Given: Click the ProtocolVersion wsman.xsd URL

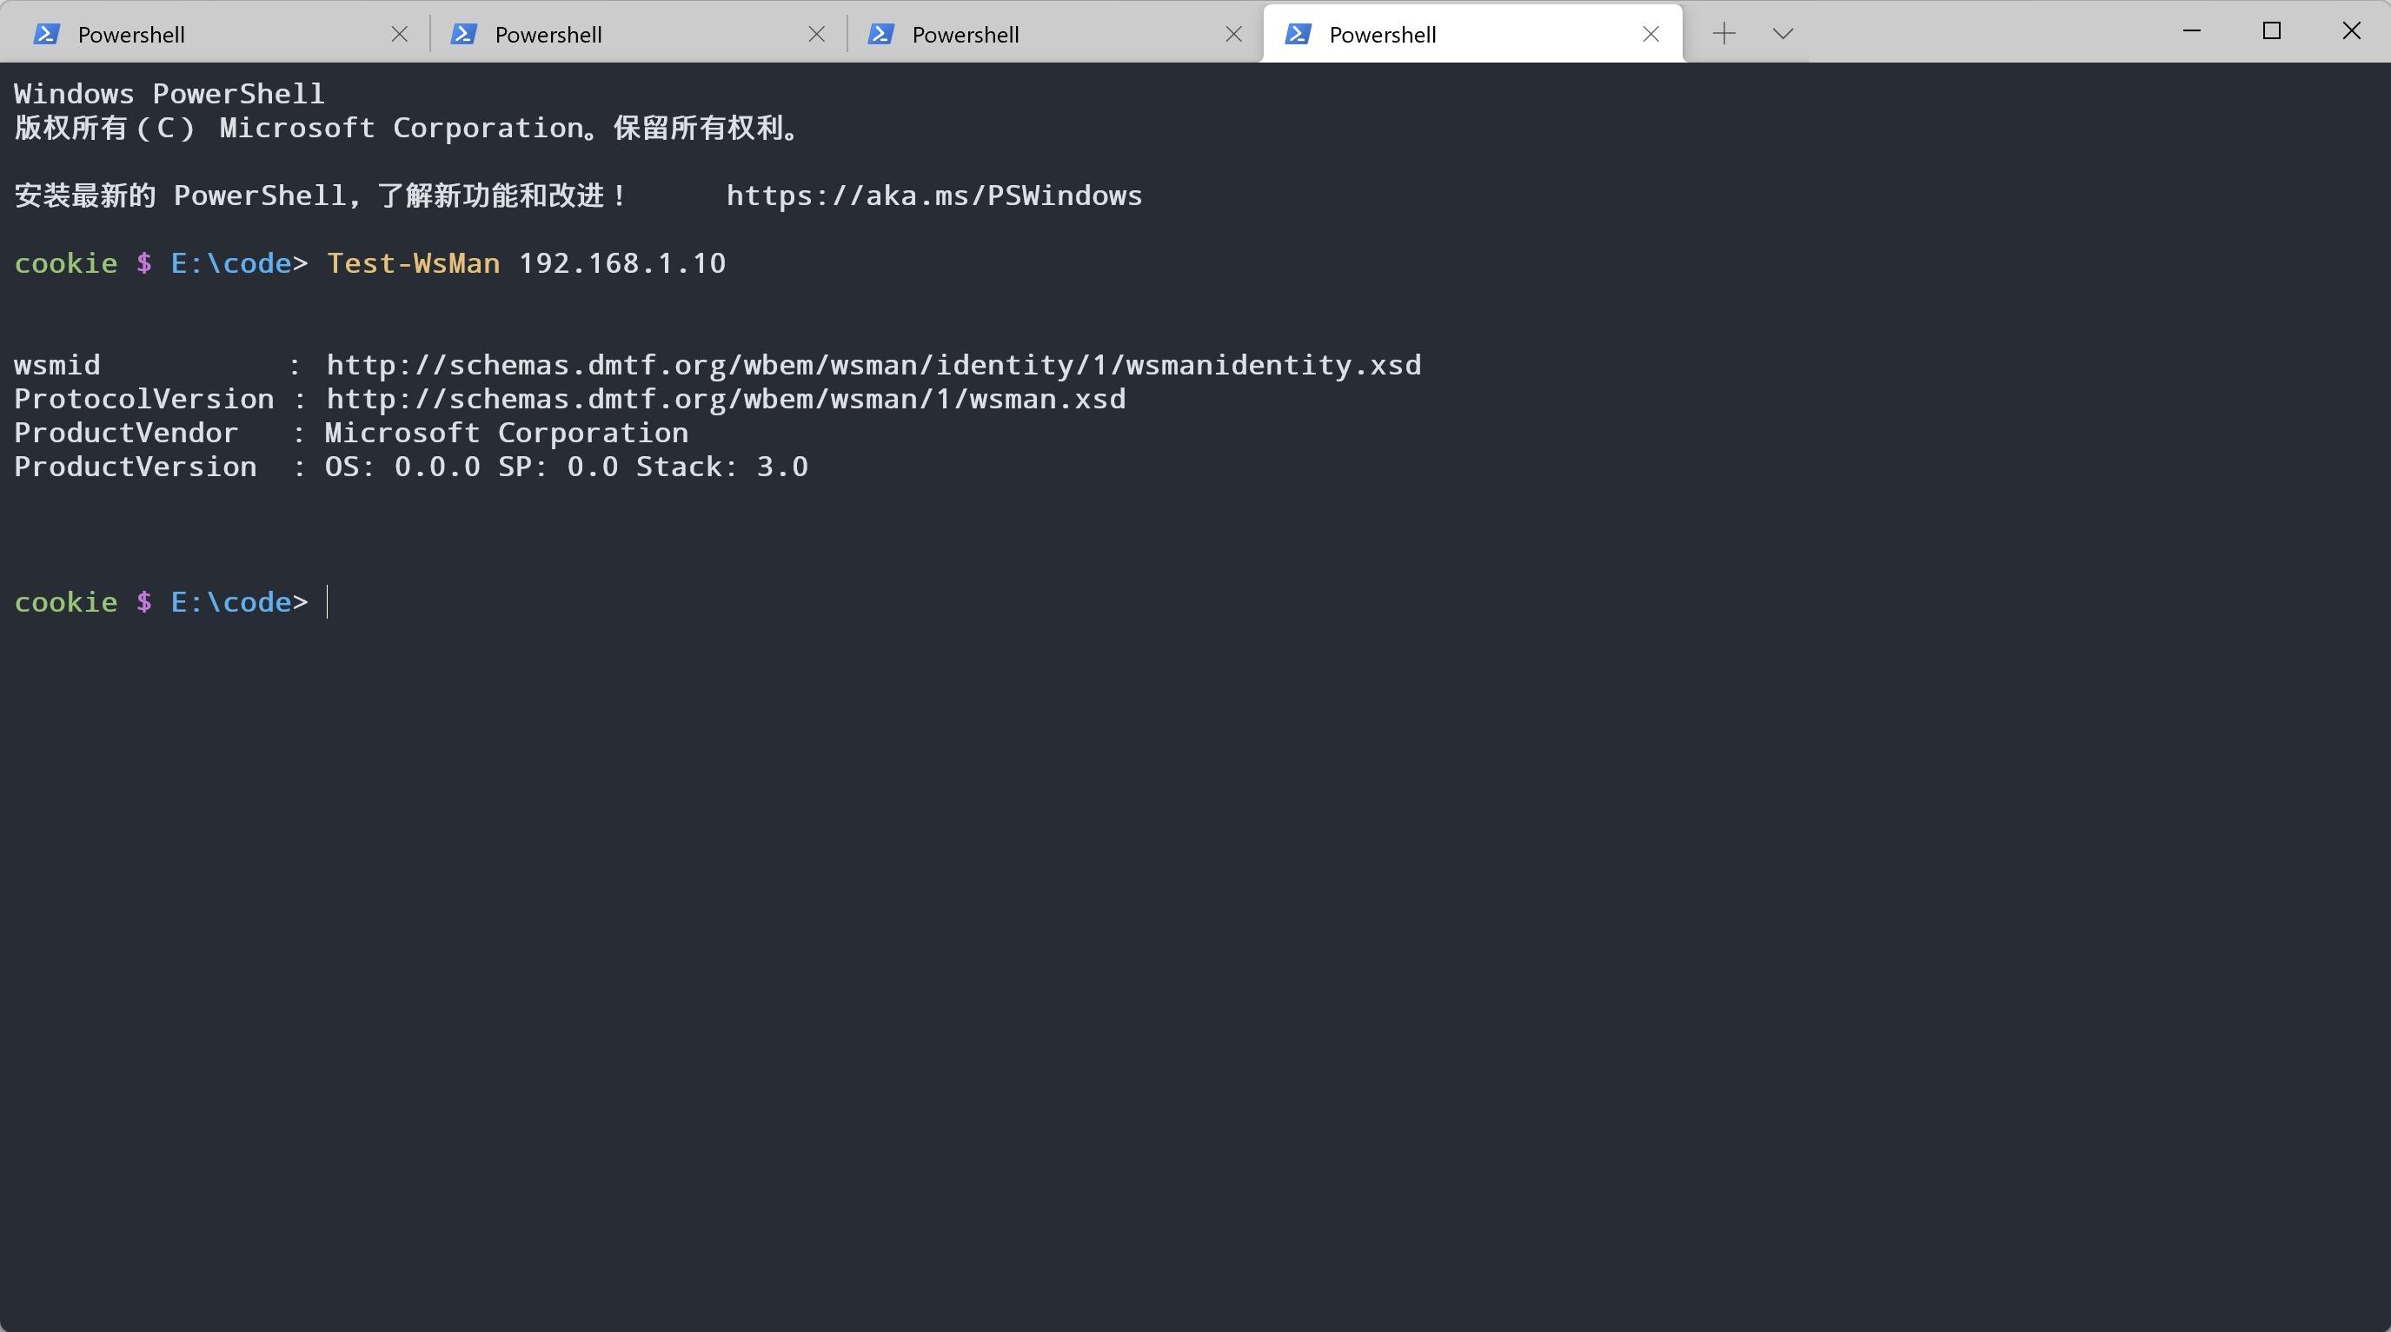Looking at the screenshot, I should click(x=725, y=399).
